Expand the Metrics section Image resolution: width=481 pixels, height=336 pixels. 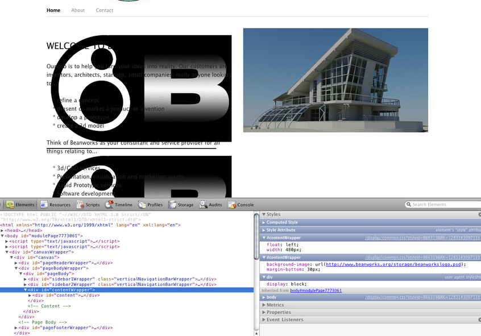click(x=264, y=305)
